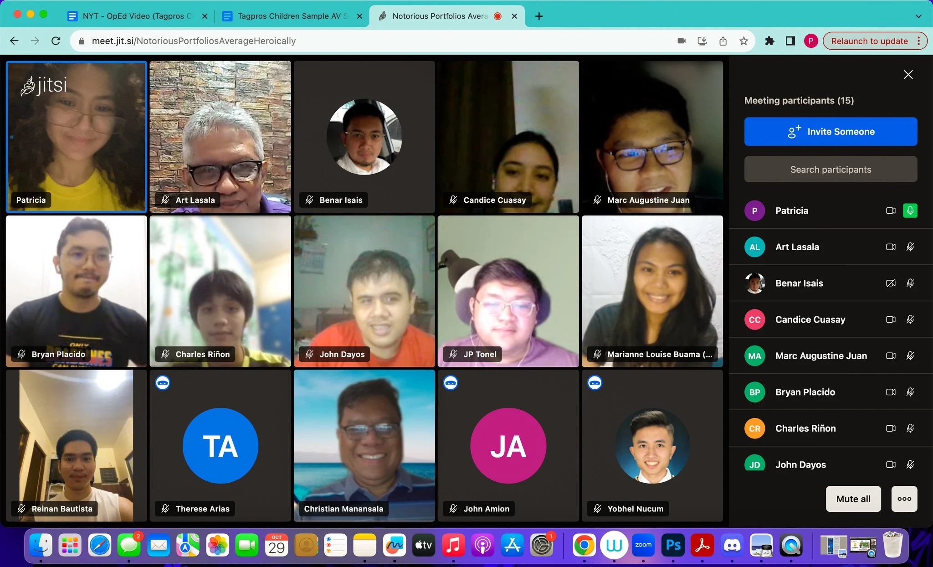Open the Chrome extensions puzzle icon
The height and width of the screenshot is (567, 933).
769,41
